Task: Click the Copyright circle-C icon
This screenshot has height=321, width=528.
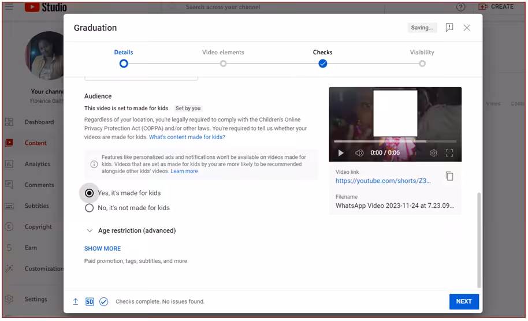Action: (x=9, y=227)
